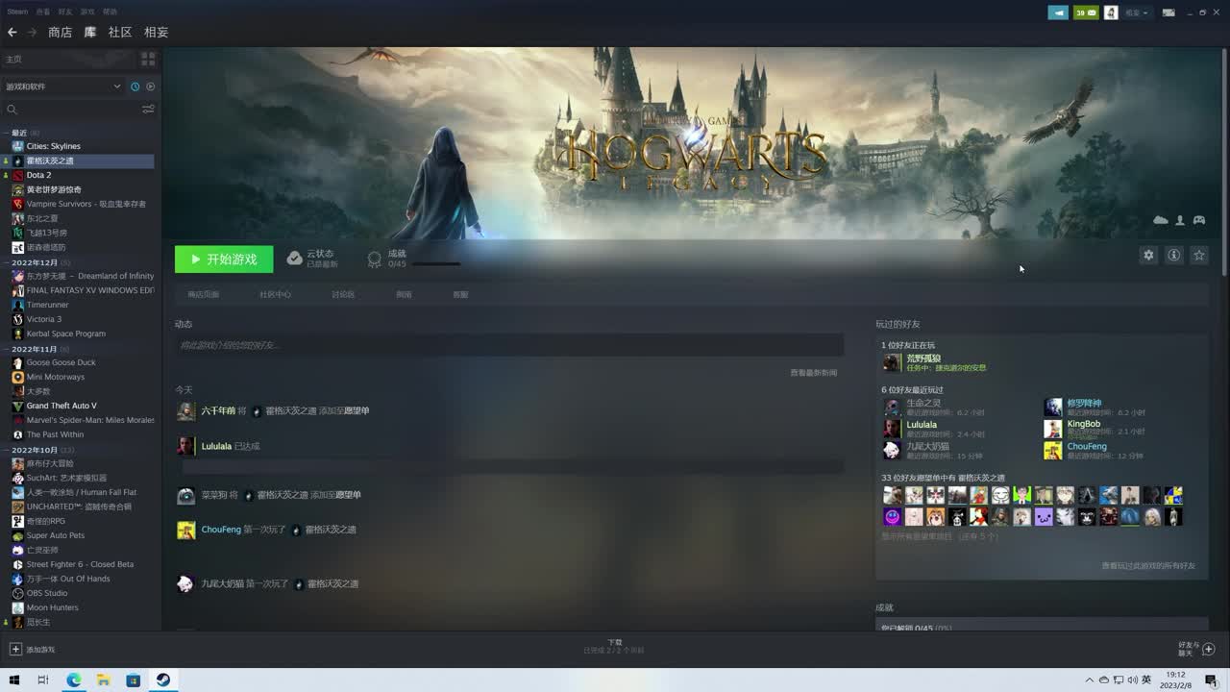
Task: Open the 帮助 menu
Action: [110, 12]
